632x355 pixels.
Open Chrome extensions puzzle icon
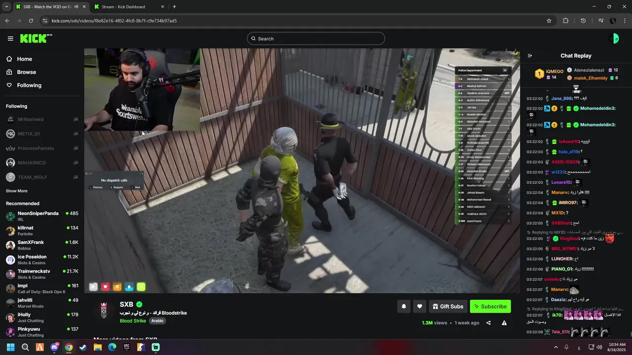566,21
